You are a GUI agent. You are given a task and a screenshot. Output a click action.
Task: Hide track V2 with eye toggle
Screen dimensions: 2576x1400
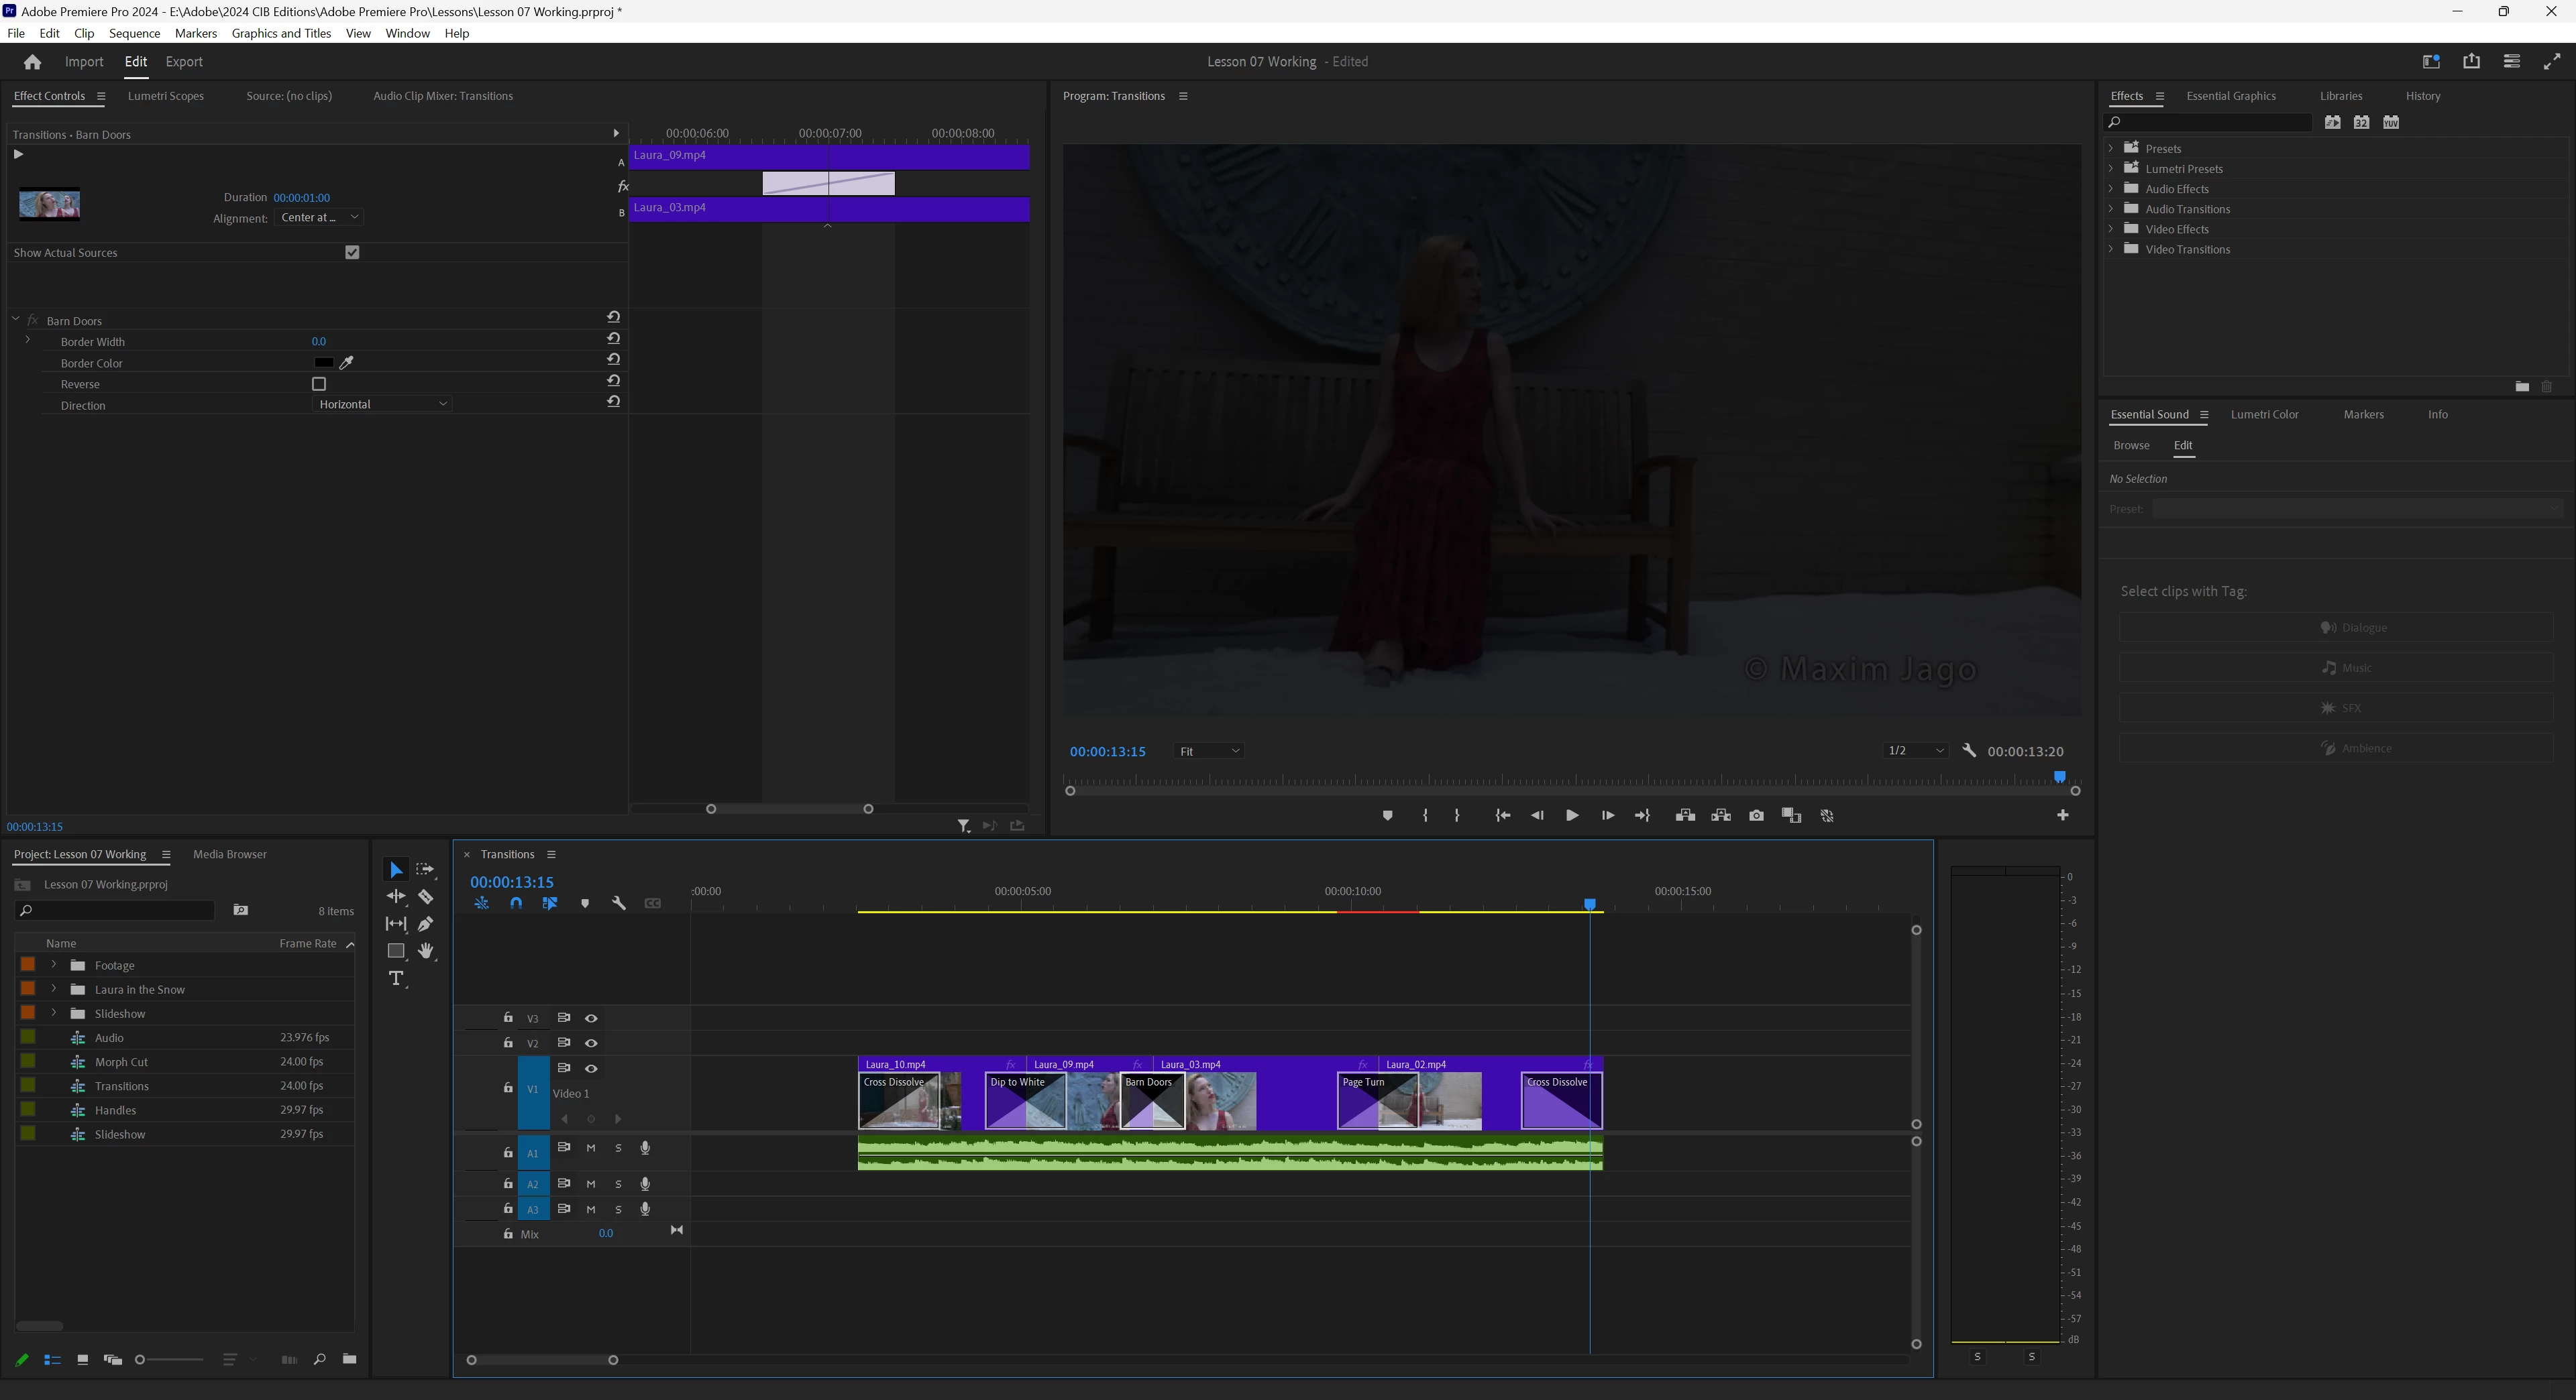point(591,1043)
